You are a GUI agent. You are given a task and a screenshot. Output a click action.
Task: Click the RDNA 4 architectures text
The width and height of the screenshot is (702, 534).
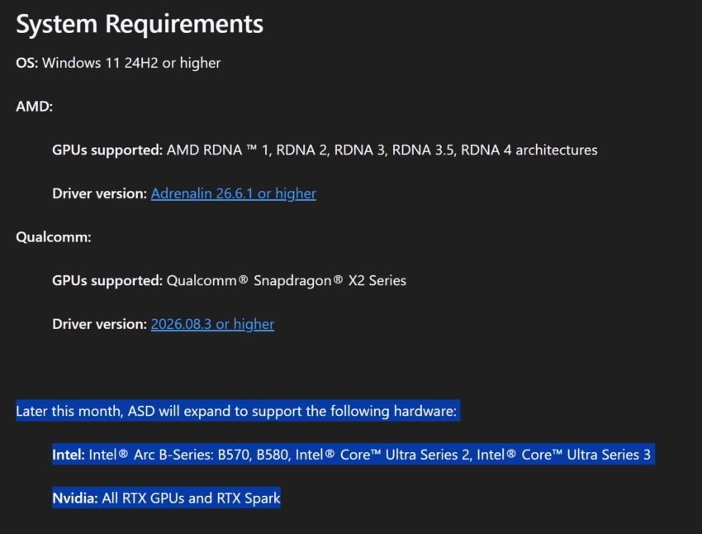[x=529, y=150]
